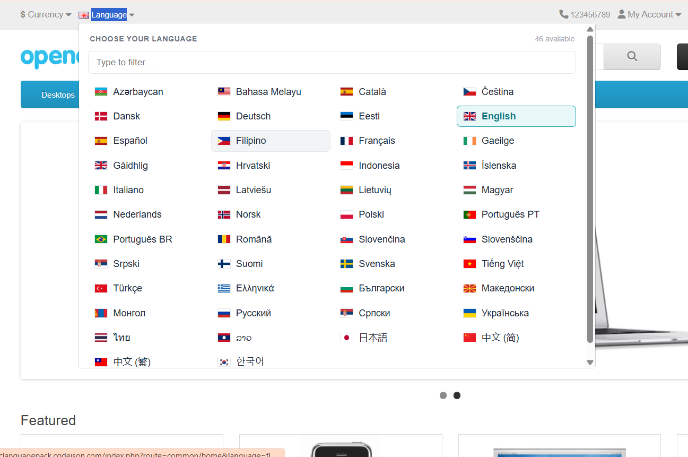The width and height of the screenshot is (688, 457).
Task: Click the Brazilian flag beside Português BR
Action: (x=101, y=239)
